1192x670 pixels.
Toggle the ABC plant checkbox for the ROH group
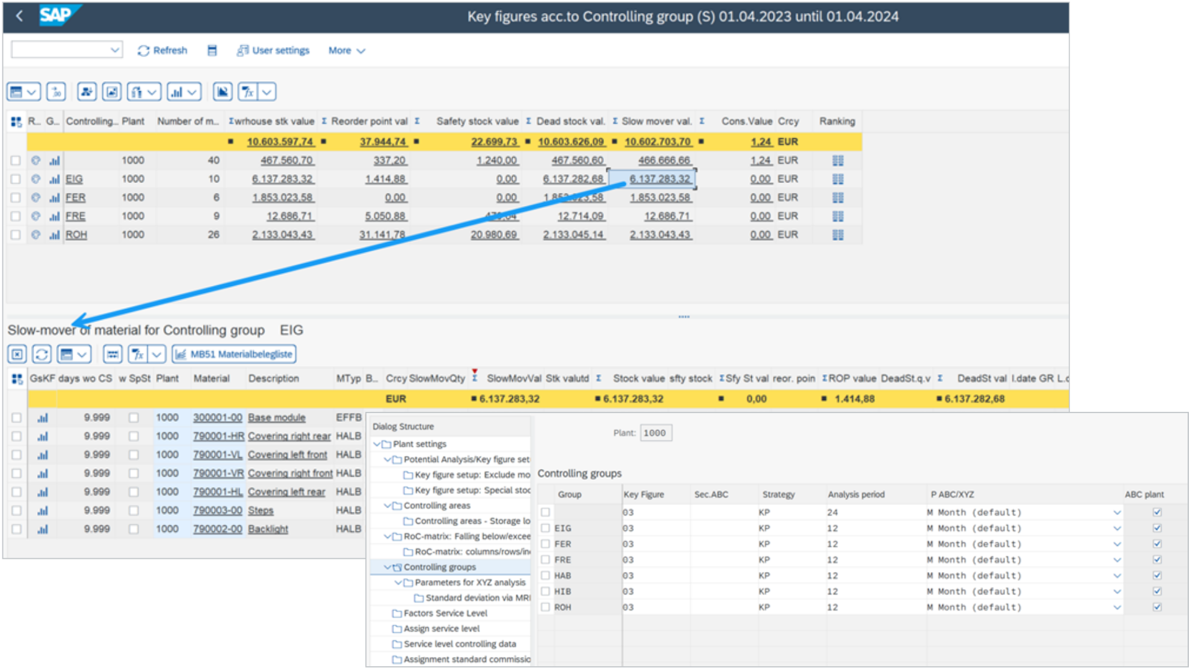coord(1157,607)
